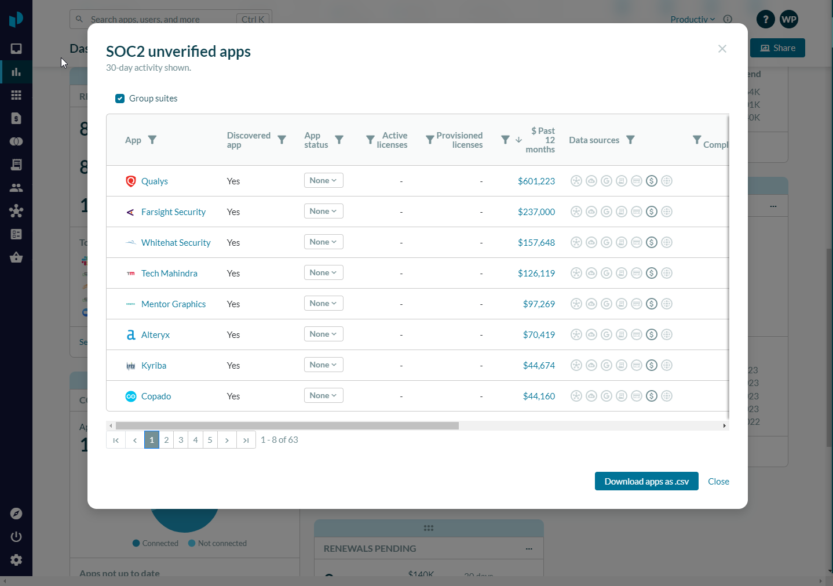833x586 pixels.
Task: Open the overlapping circles sidebar icon
Action: click(16, 141)
